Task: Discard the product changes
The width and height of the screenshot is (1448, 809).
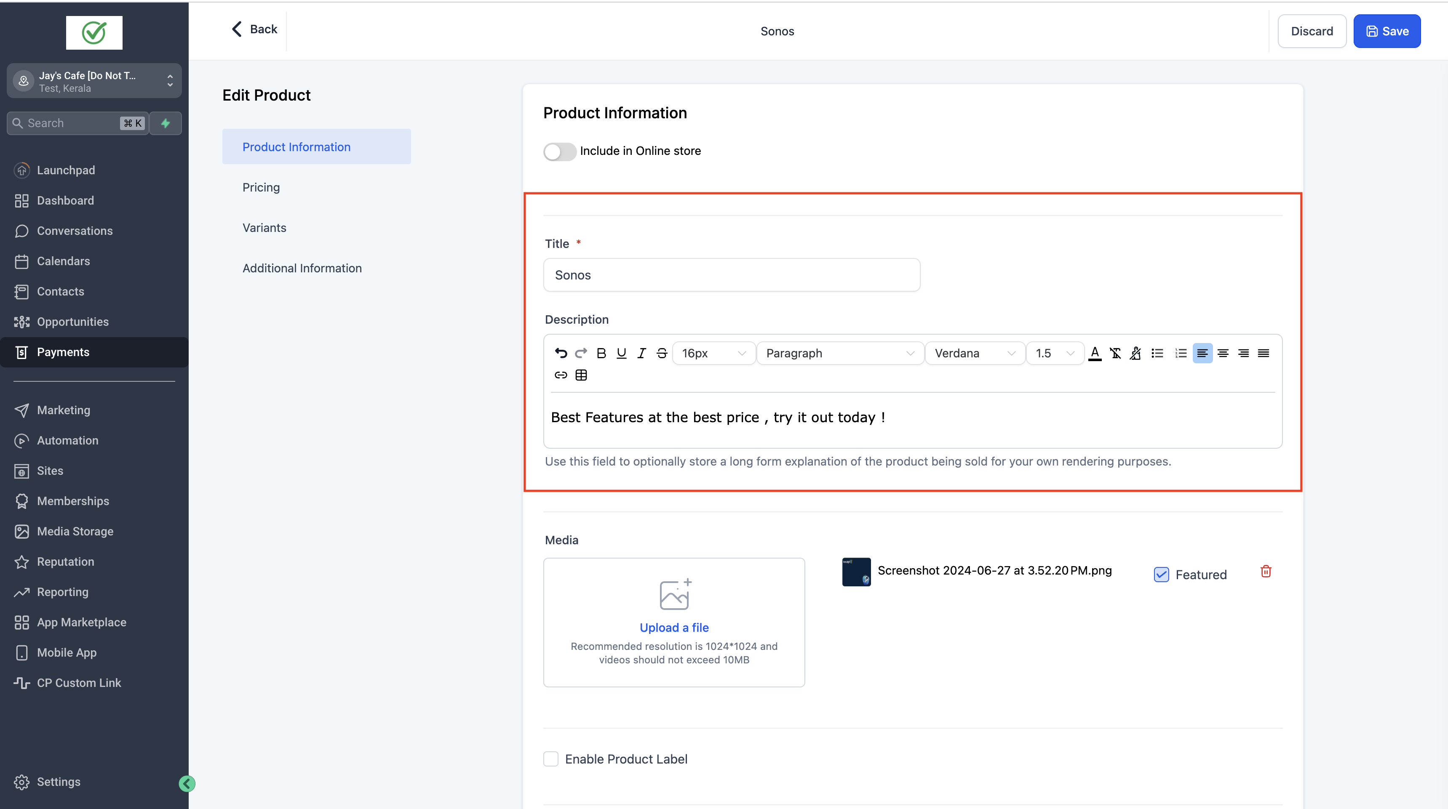Action: pos(1312,31)
